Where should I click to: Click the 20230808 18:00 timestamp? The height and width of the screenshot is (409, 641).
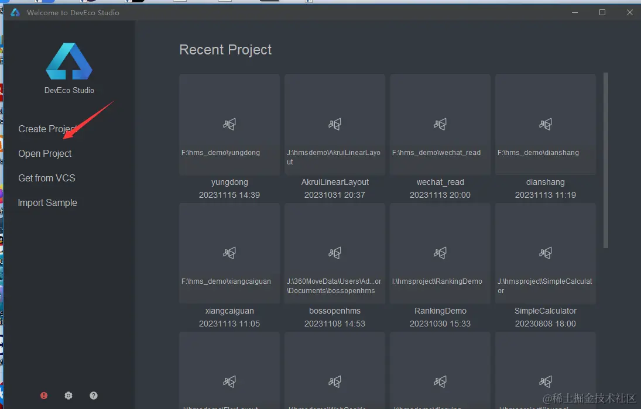546,324
